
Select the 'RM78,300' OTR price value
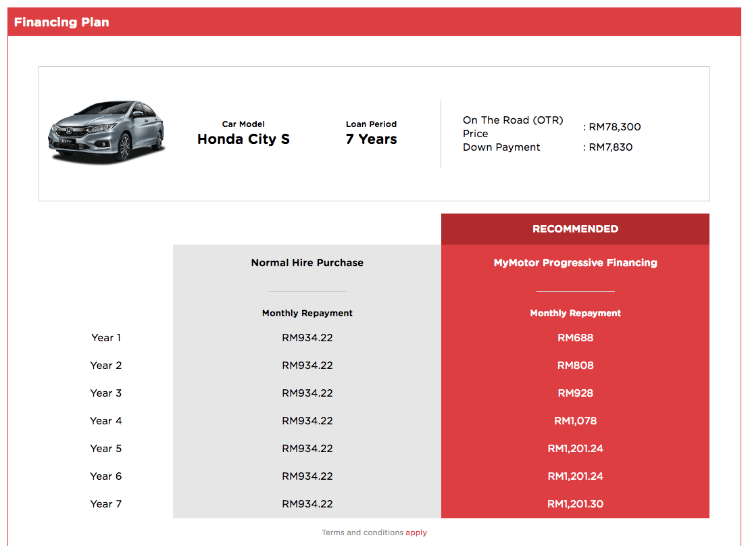pos(615,127)
